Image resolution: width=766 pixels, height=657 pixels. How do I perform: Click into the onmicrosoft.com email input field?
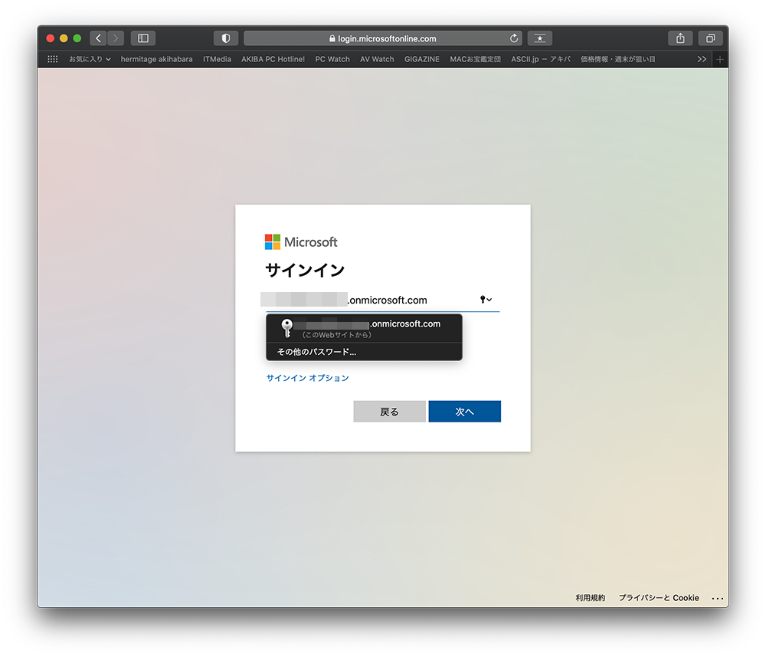382,301
